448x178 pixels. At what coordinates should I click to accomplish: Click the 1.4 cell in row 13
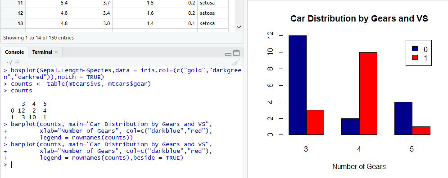[x=134, y=23]
